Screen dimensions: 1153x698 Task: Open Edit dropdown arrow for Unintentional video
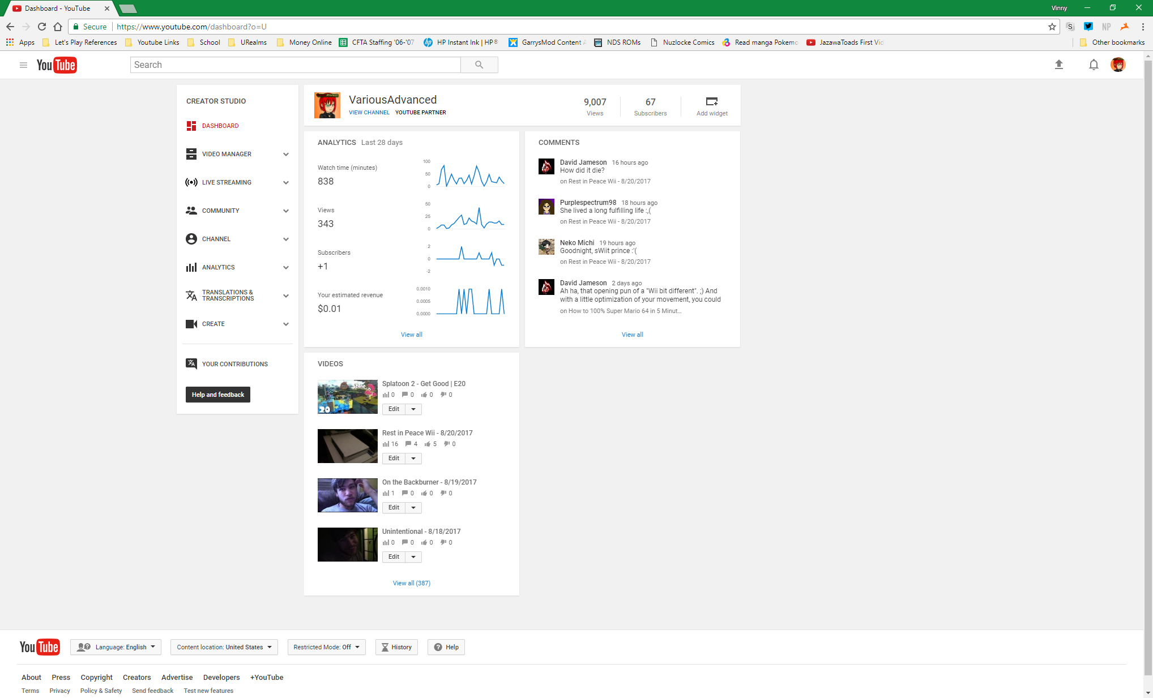pyautogui.click(x=413, y=557)
